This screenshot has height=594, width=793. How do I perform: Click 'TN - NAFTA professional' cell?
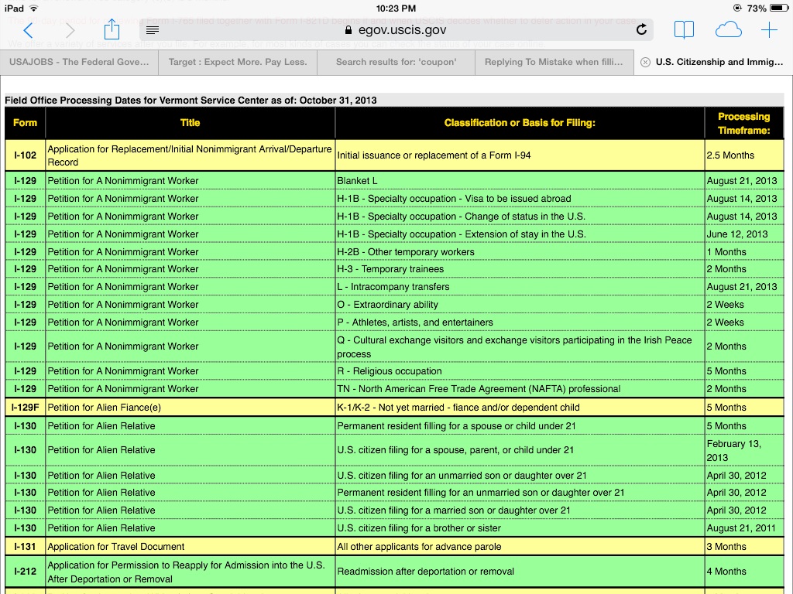(x=520, y=388)
